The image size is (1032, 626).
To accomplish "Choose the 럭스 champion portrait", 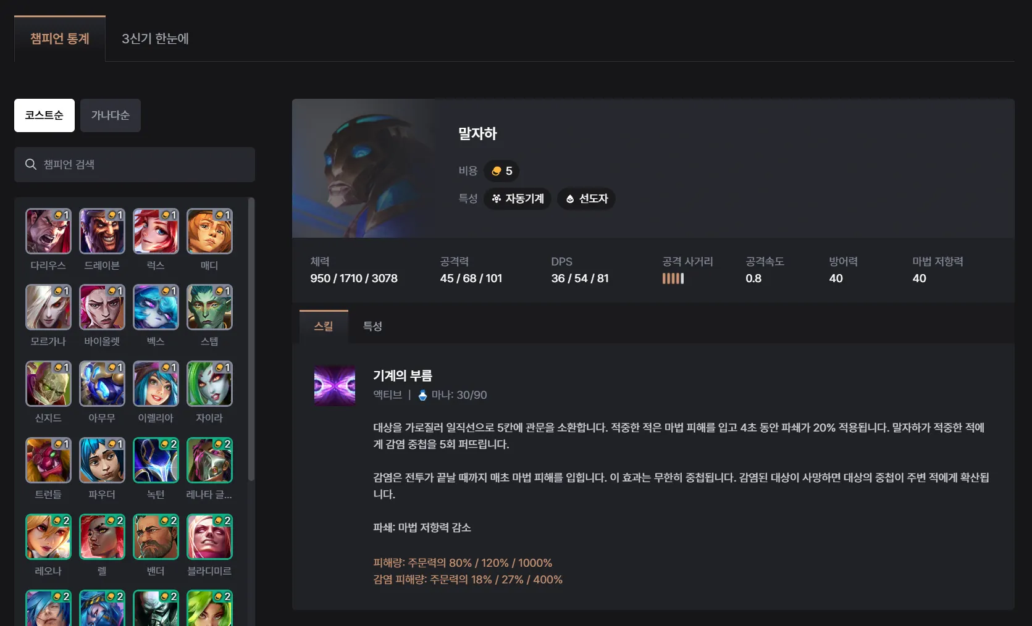I will pyautogui.click(x=156, y=231).
